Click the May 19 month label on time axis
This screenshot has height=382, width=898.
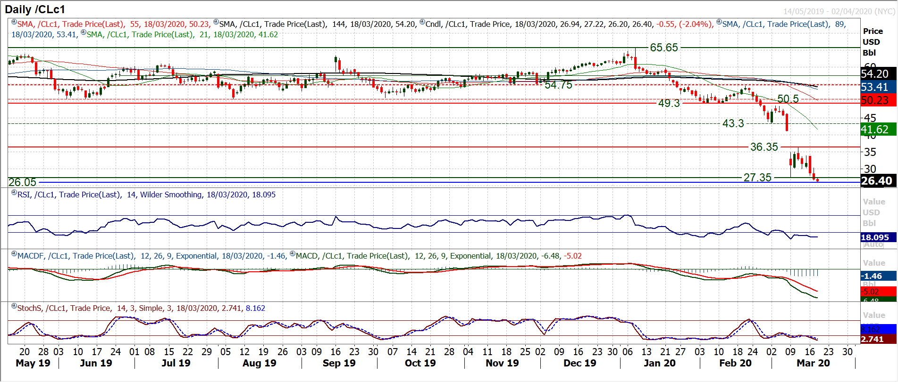(x=33, y=363)
